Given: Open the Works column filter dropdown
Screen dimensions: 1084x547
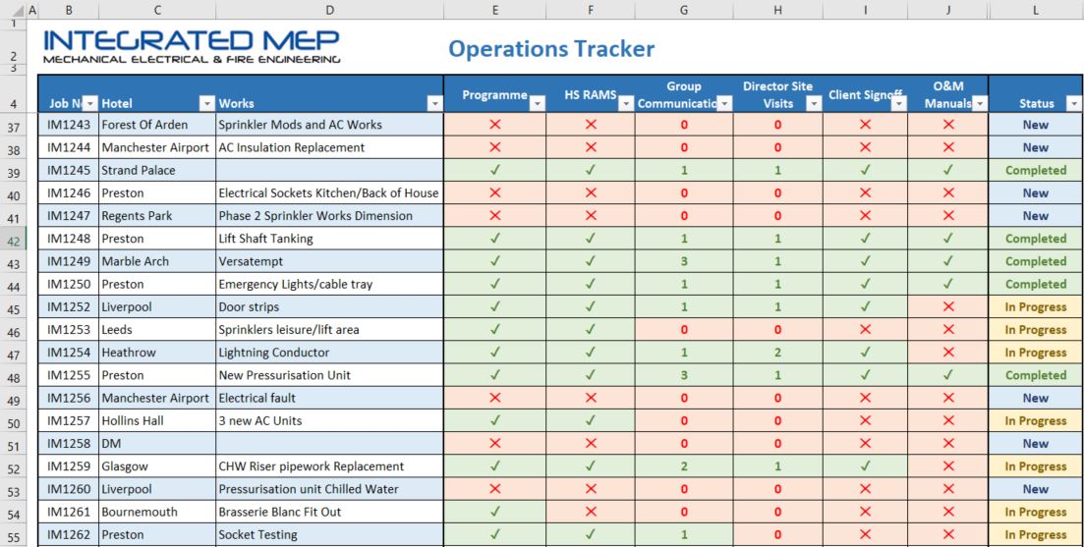Looking at the screenshot, I should [434, 103].
